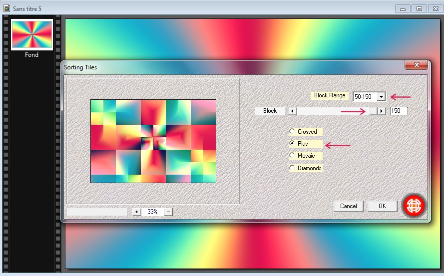Click the Fond label under thumbnail
Screen dimensions: 444x276
coord(32,55)
